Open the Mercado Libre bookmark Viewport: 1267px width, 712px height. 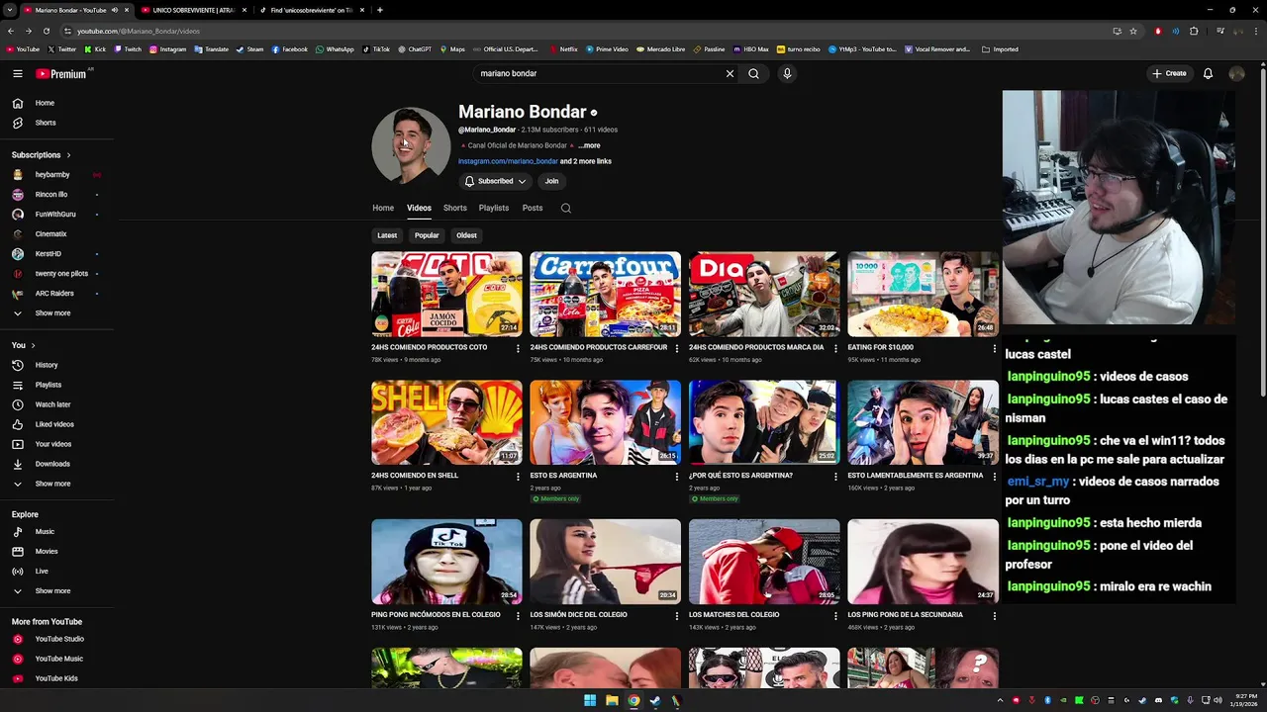(660, 48)
